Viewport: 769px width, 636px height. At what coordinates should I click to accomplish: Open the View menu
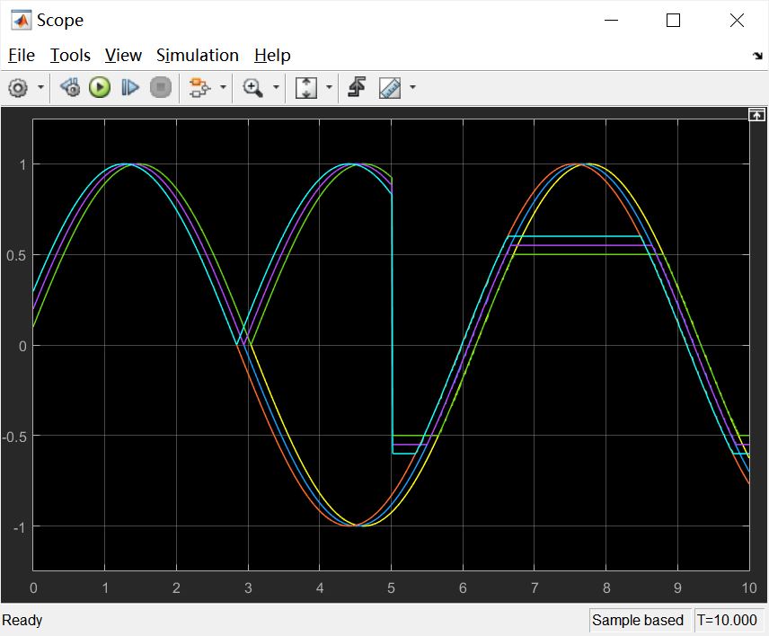pyautogui.click(x=123, y=56)
